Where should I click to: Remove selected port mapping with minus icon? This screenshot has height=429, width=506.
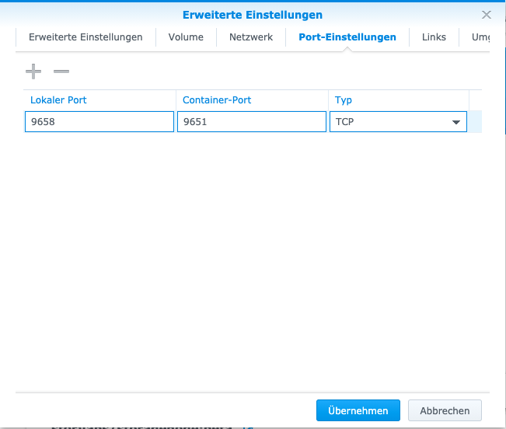coord(61,71)
